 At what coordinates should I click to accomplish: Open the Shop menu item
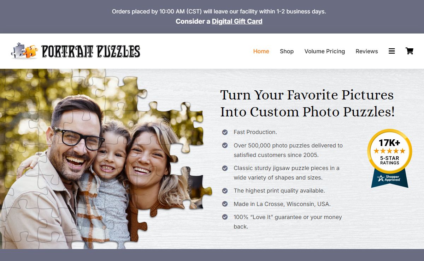coord(287,51)
